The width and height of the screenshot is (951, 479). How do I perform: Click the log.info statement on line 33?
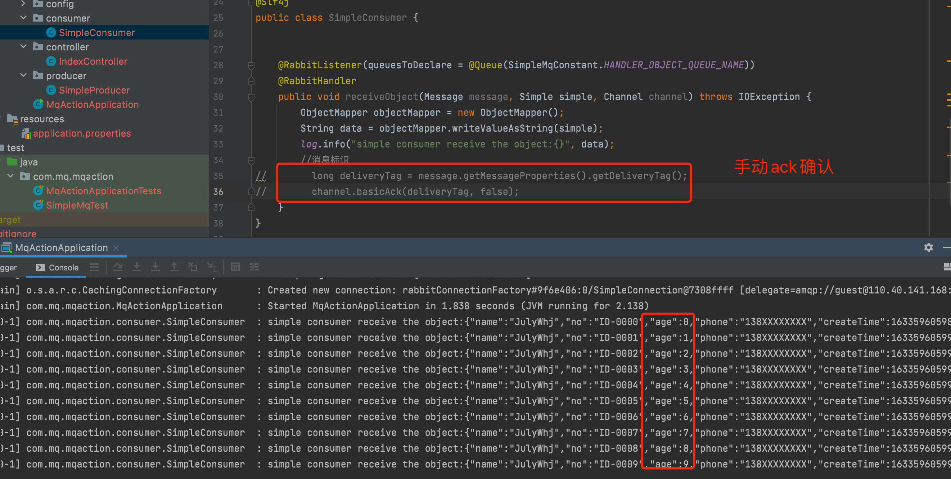pyautogui.click(x=457, y=145)
